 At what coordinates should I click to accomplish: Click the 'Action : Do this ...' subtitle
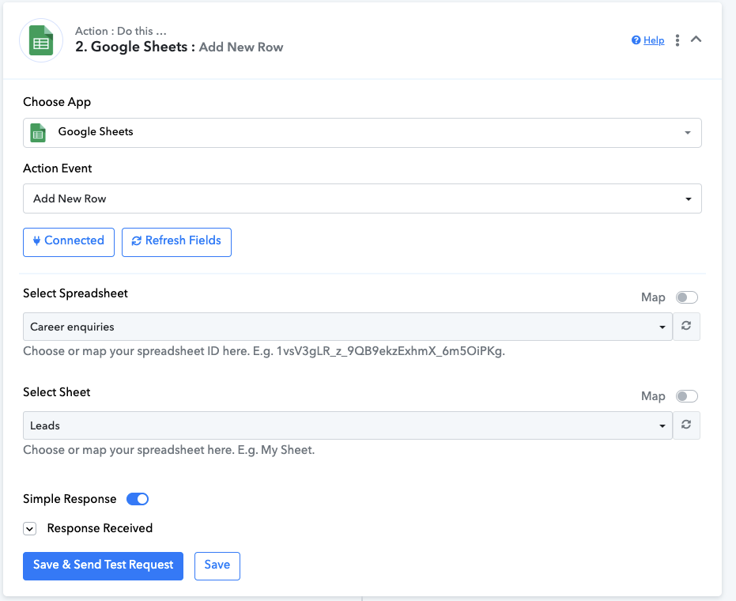click(121, 31)
